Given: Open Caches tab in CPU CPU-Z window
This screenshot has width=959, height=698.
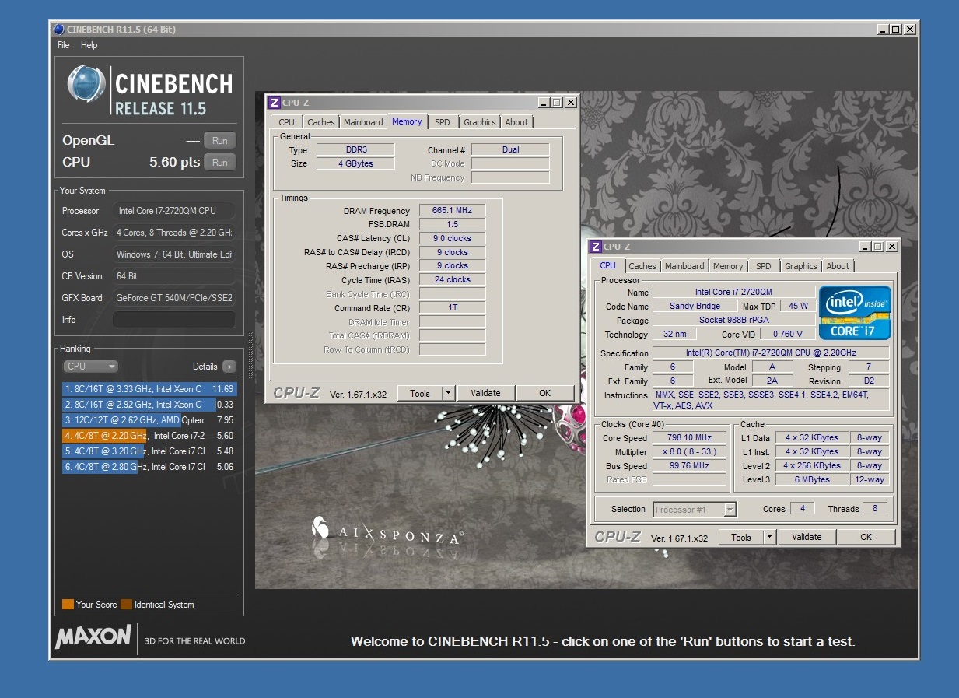Looking at the screenshot, I should click(x=642, y=266).
